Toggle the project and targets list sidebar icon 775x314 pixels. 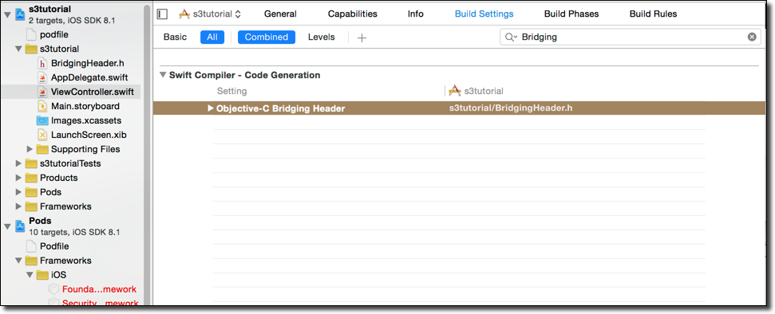pyautogui.click(x=162, y=14)
